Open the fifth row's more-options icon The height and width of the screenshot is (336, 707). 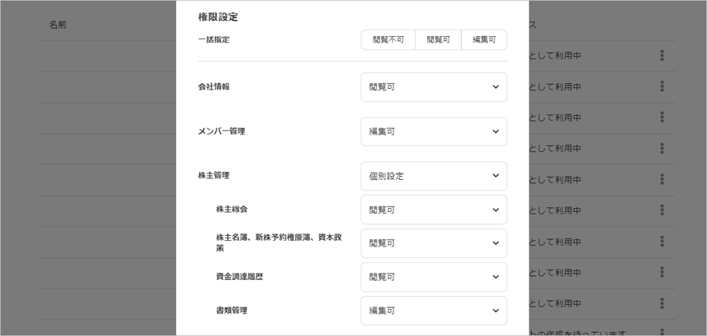point(662,178)
